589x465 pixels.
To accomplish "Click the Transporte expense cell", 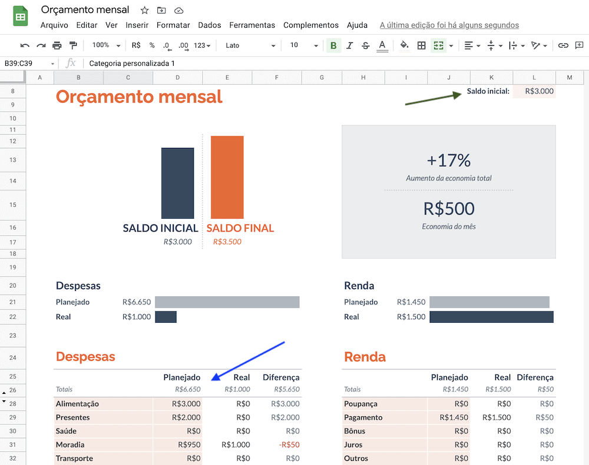I will tap(103, 459).
